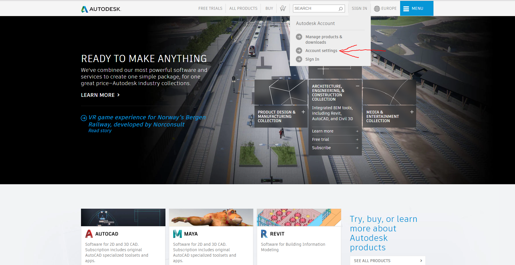Click the Read story link
The height and width of the screenshot is (265, 515).
tap(100, 131)
